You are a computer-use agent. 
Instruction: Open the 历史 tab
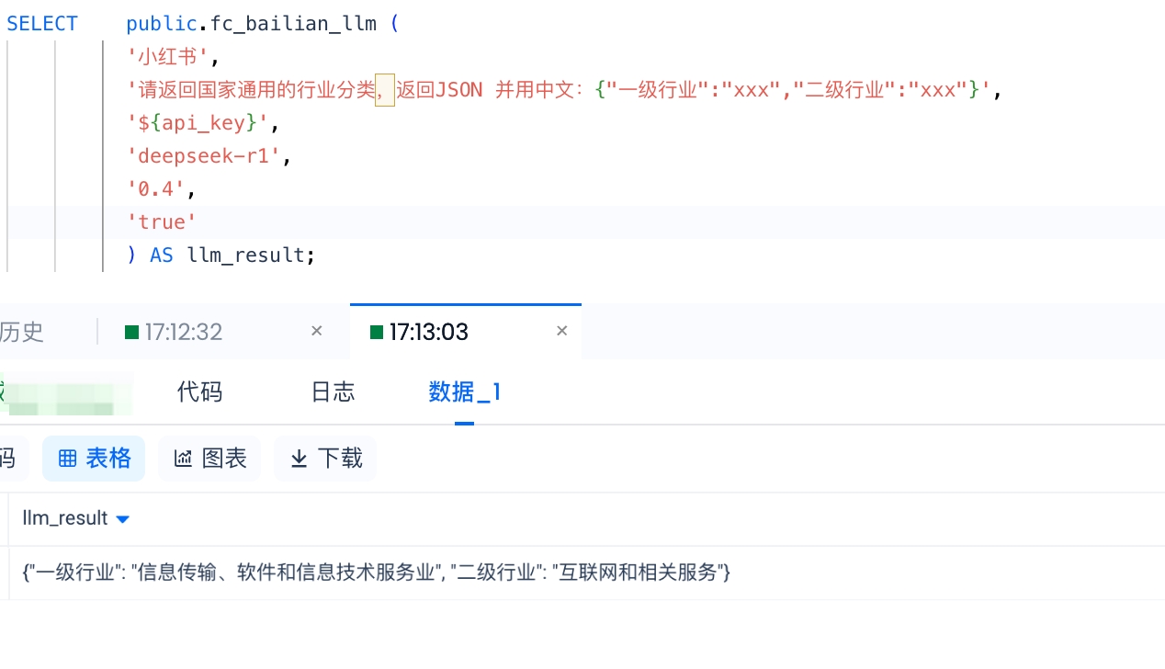click(x=22, y=332)
